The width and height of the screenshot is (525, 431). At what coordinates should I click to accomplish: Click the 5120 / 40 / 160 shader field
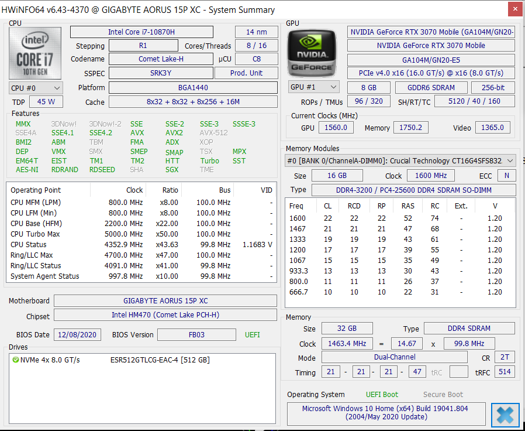coord(475,101)
